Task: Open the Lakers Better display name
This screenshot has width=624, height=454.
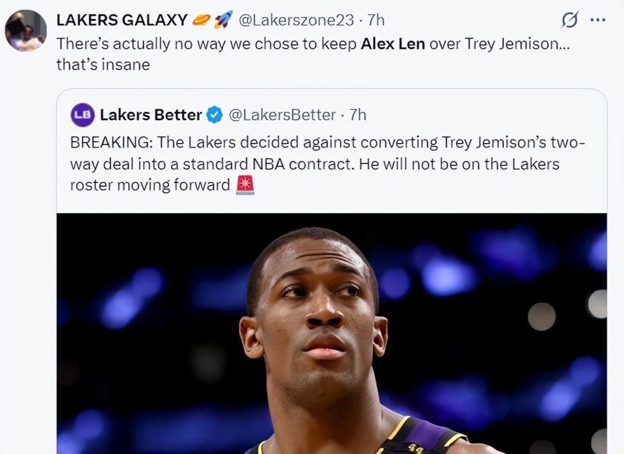Action: pos(151,115)
